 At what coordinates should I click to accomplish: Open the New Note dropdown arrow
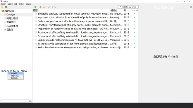click(46, 7)
